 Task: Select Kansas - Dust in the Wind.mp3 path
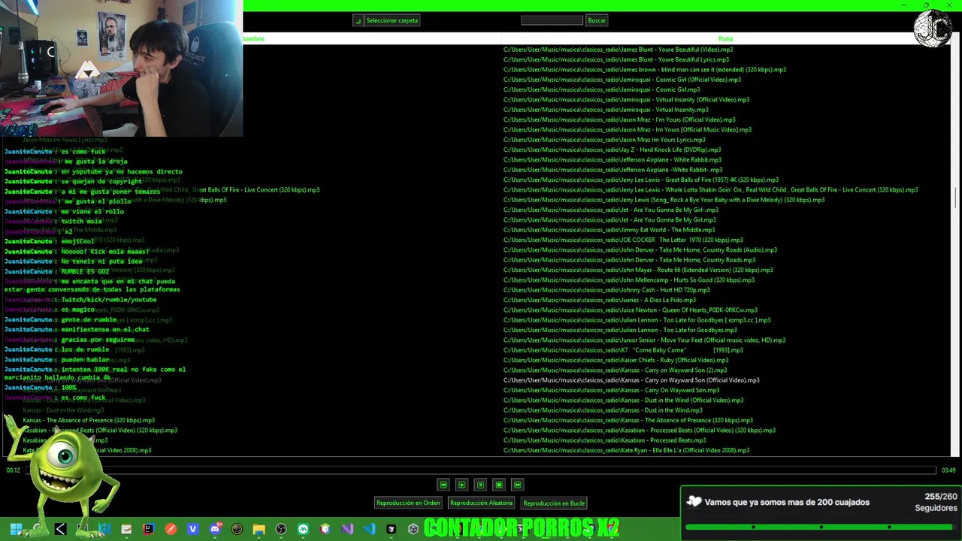603,410
